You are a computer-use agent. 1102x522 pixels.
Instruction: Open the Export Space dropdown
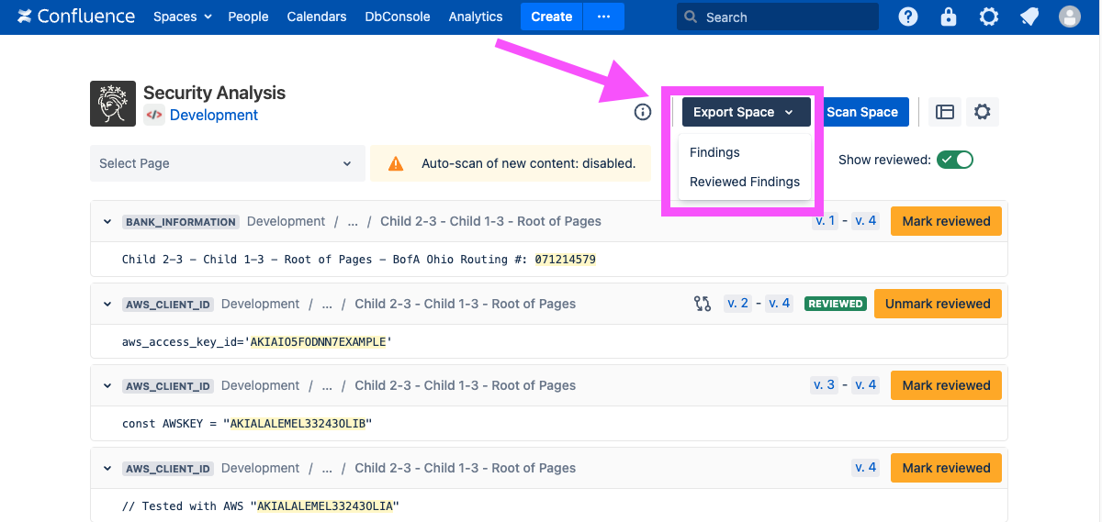pos(745,112)
